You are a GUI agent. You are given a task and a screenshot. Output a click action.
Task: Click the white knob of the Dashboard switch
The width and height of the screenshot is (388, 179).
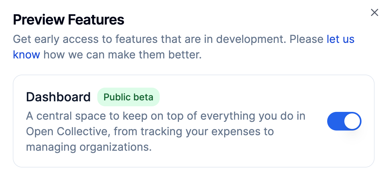pyautogui.click(x=352, y=121)
